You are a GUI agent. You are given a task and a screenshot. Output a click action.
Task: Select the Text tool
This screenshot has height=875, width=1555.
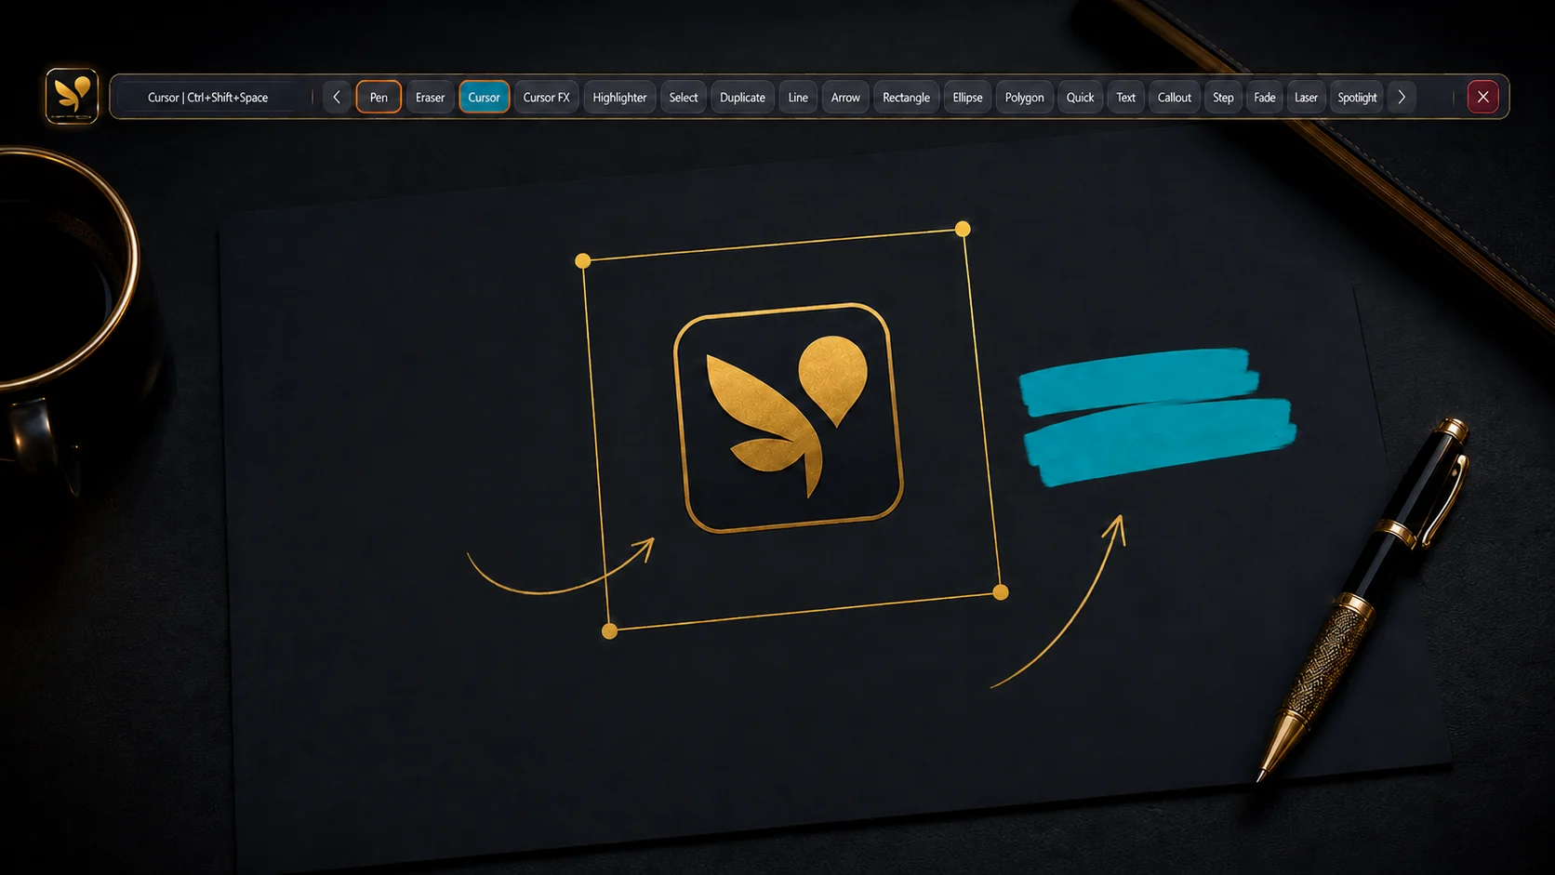[1125, 97]
